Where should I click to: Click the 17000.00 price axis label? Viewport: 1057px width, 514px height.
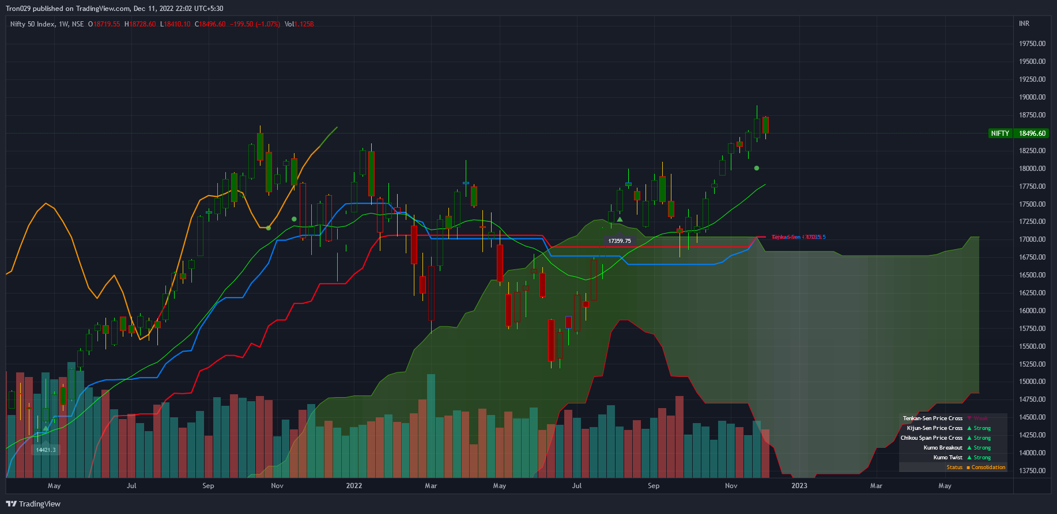pos(1032,239)
